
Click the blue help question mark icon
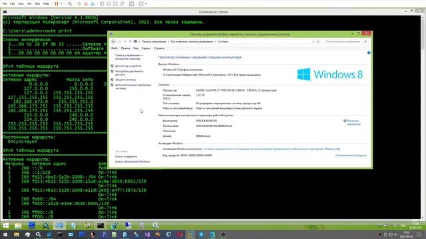[369, 53]
